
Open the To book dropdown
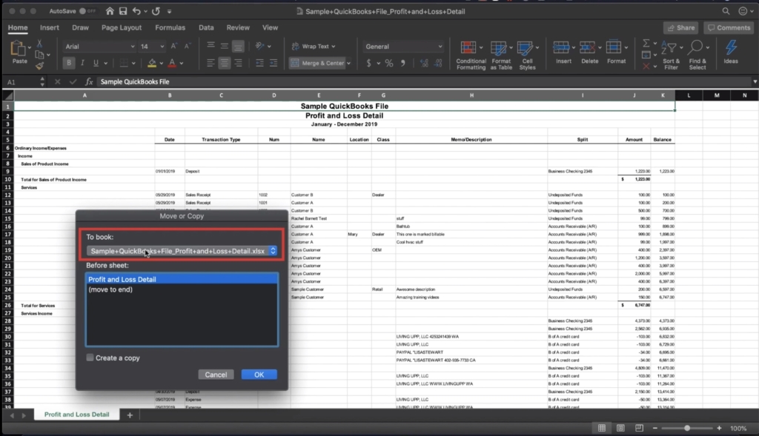click(x=182, y=251)
